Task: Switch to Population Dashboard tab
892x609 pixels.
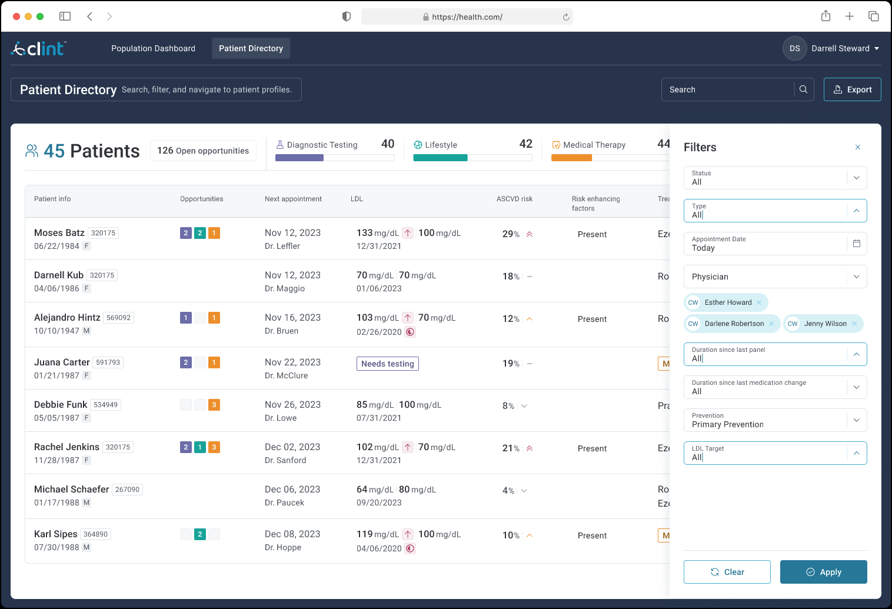Action: (x=153, y=48)
